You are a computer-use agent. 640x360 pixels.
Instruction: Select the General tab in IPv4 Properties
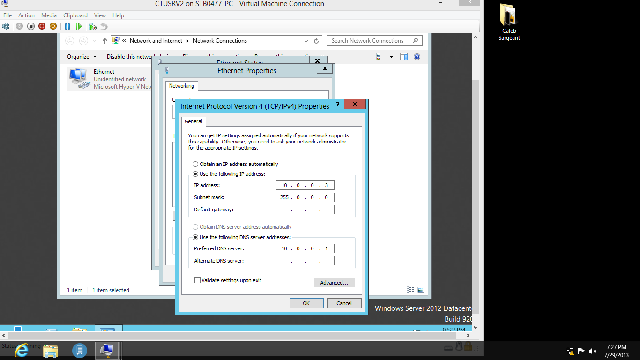pos(193,121)
